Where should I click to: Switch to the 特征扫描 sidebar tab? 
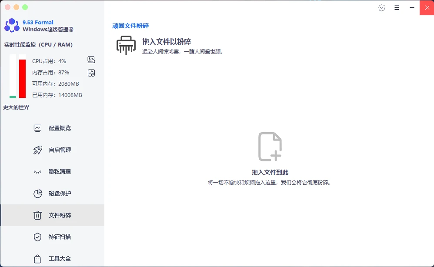pyautogui.click(x=59, y=237)
